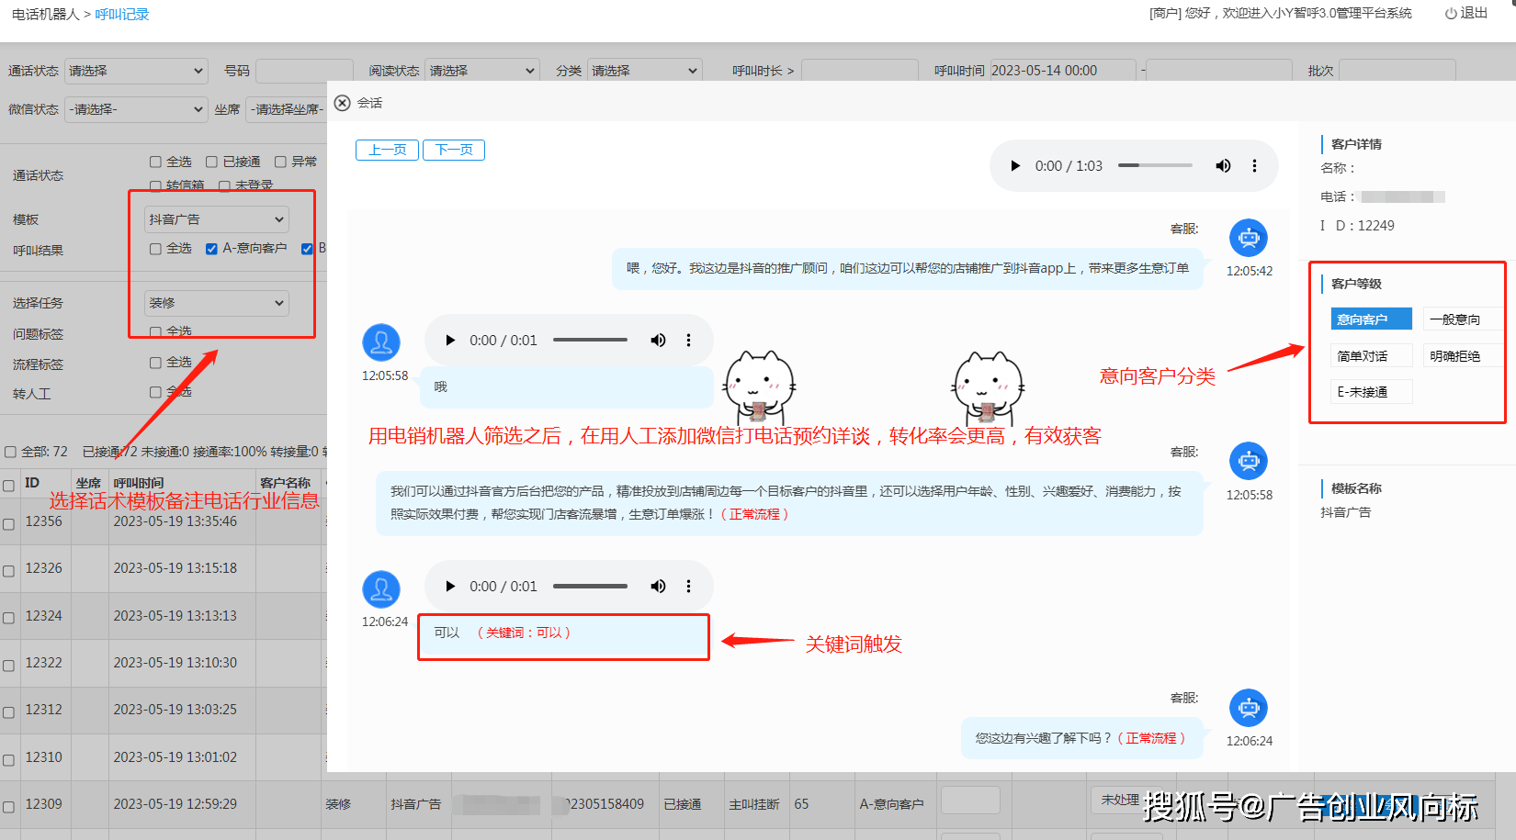Click the 号码 input field
The height and width of the screenshot is (840, 1516).
(x=304, y=71)
